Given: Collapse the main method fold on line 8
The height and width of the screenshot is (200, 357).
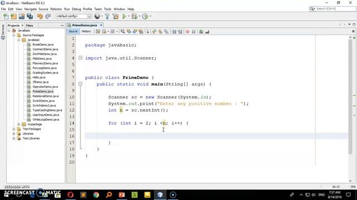Looking at the screenshot, I should [x=80, y=84].
